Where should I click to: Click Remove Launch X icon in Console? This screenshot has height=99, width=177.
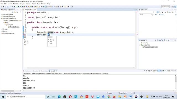click(x=147, y=71)
